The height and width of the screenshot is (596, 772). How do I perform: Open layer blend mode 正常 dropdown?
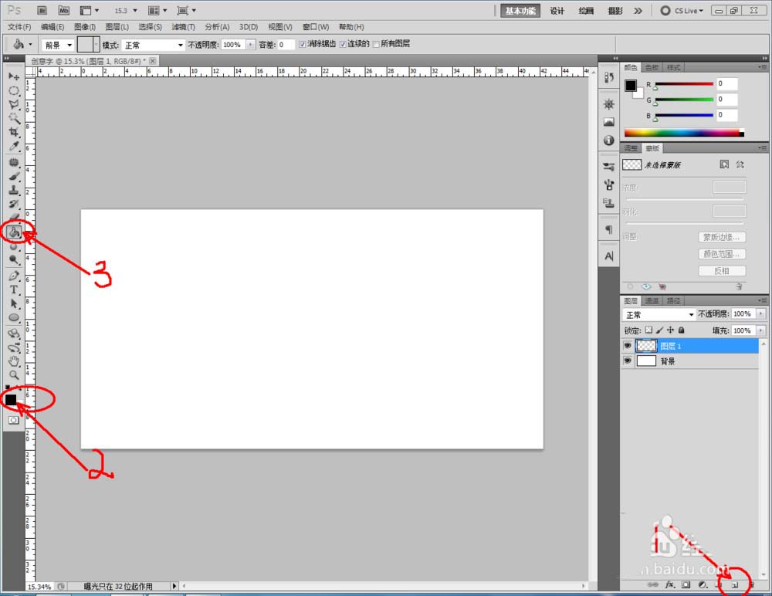659,314
